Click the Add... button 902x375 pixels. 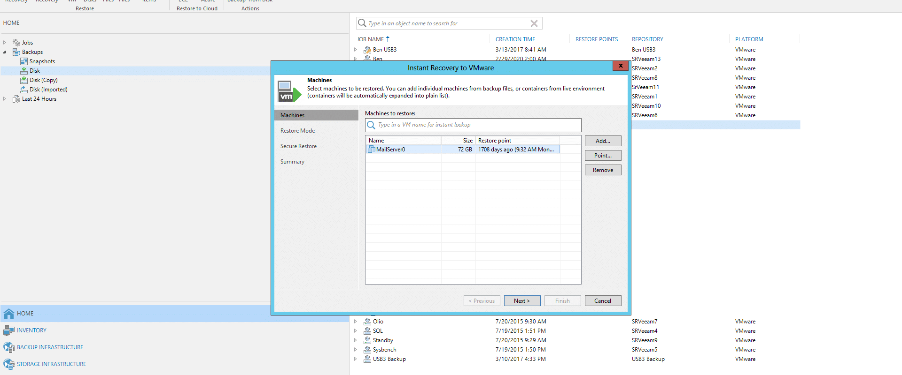point(603,141)
